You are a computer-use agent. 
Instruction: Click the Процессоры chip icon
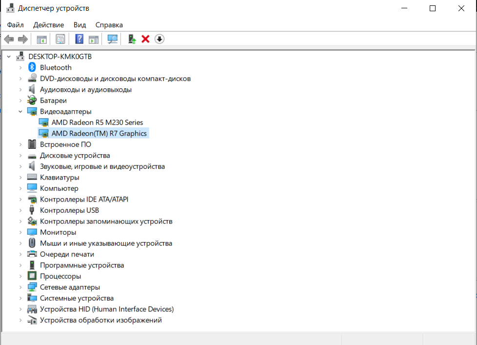point(32,276)
